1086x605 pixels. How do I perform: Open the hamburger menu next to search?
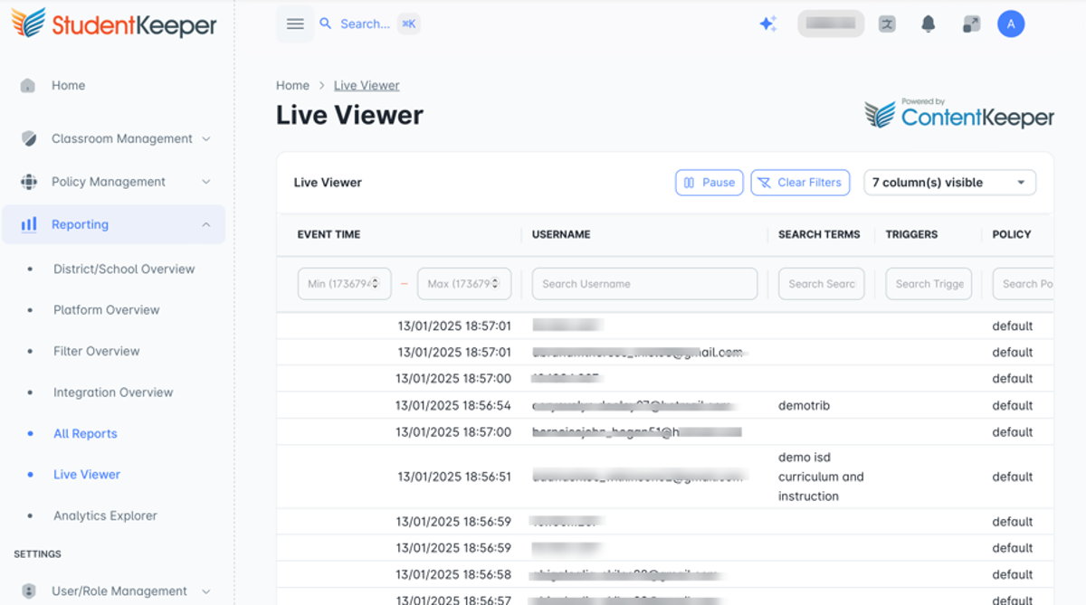point(295,24)
